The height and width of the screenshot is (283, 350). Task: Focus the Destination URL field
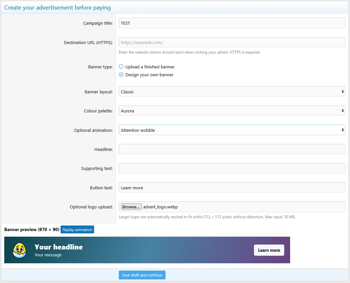tap(232, 42)
